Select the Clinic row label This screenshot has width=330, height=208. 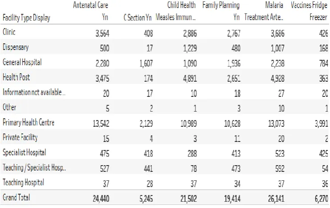(x=9, y=32)
